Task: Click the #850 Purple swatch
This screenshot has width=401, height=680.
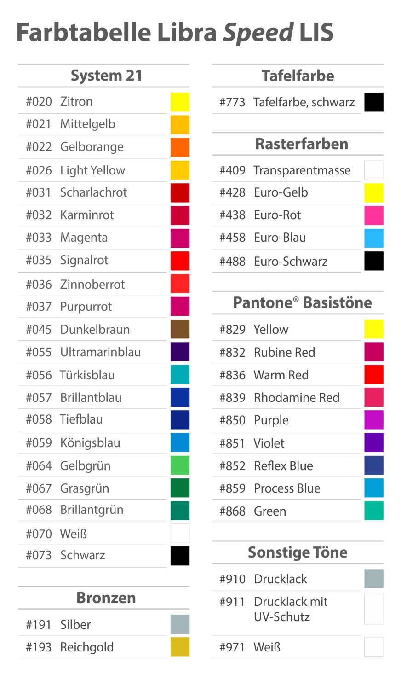Action: 374,420
